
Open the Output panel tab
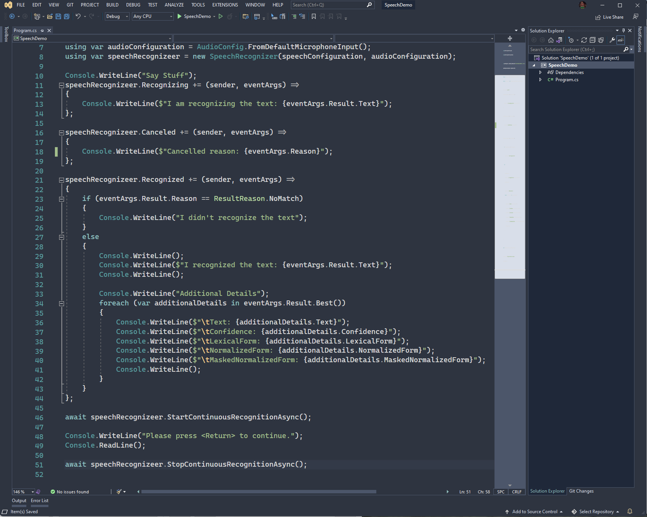click(19, 501)
